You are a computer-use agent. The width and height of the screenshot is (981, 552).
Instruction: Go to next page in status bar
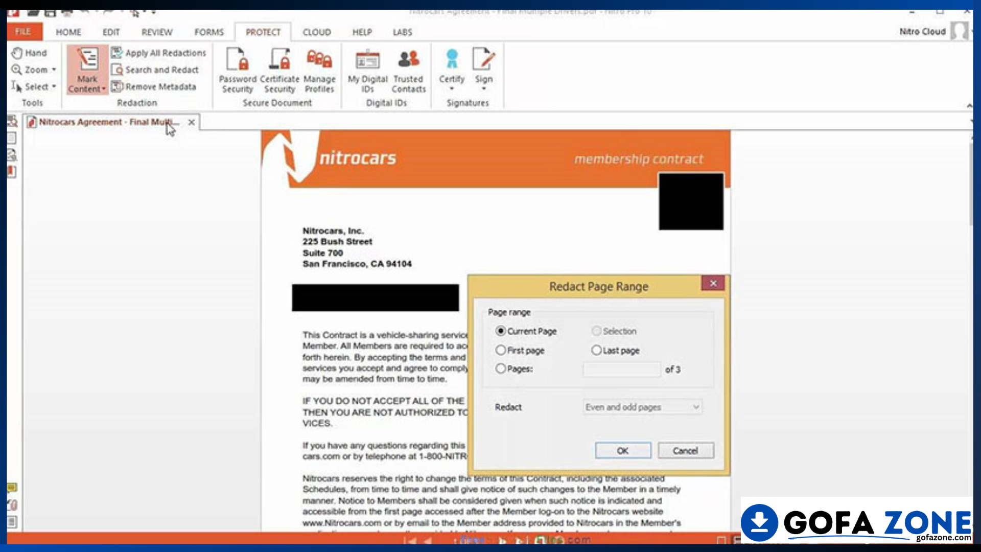click(503, 540)
